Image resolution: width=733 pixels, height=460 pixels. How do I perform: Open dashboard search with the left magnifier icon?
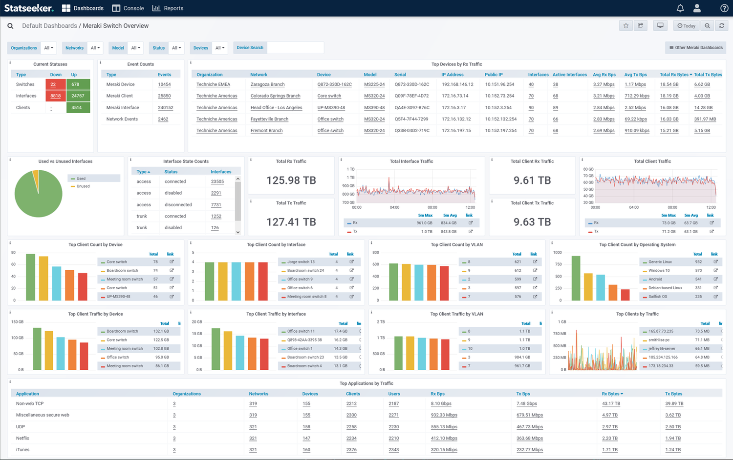pyautogui.click(x=10, y=25)
